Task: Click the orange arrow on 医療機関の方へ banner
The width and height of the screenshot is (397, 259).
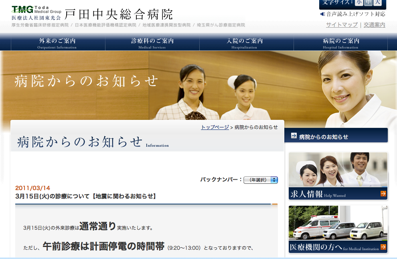Action: [x=383, y=247]
